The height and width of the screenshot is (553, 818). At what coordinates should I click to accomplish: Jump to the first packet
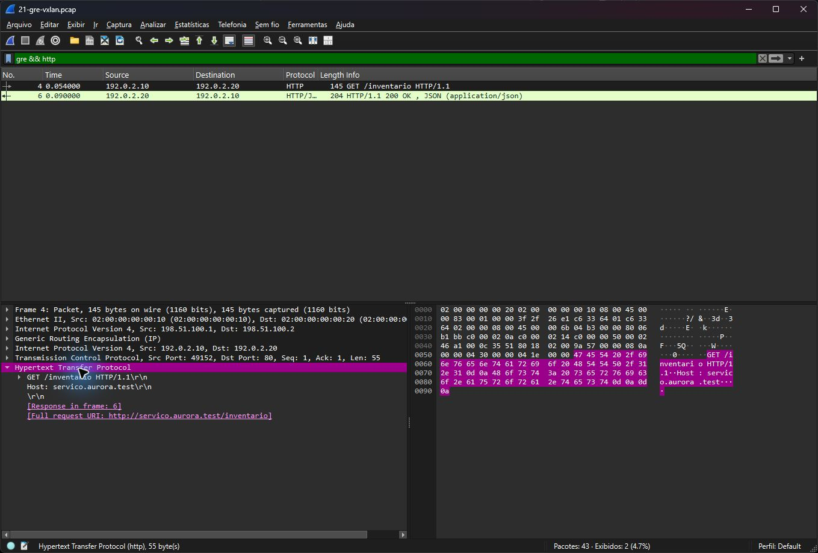(199, 40)
